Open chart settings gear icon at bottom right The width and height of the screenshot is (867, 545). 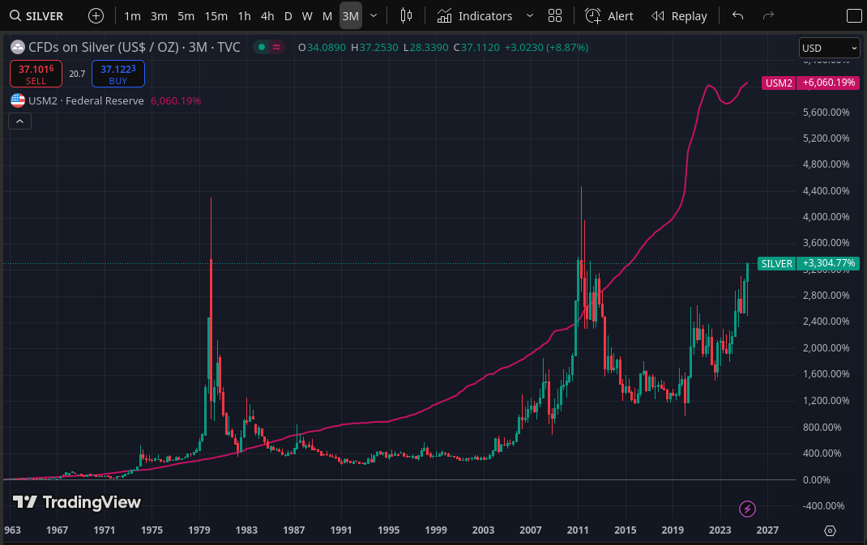tap(830, 530)
